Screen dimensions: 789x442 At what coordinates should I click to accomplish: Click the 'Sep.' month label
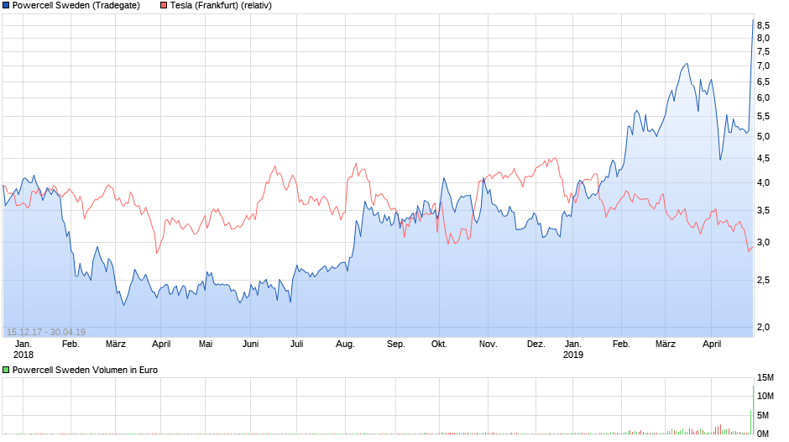pyautogui.click(x=396, y=345)
